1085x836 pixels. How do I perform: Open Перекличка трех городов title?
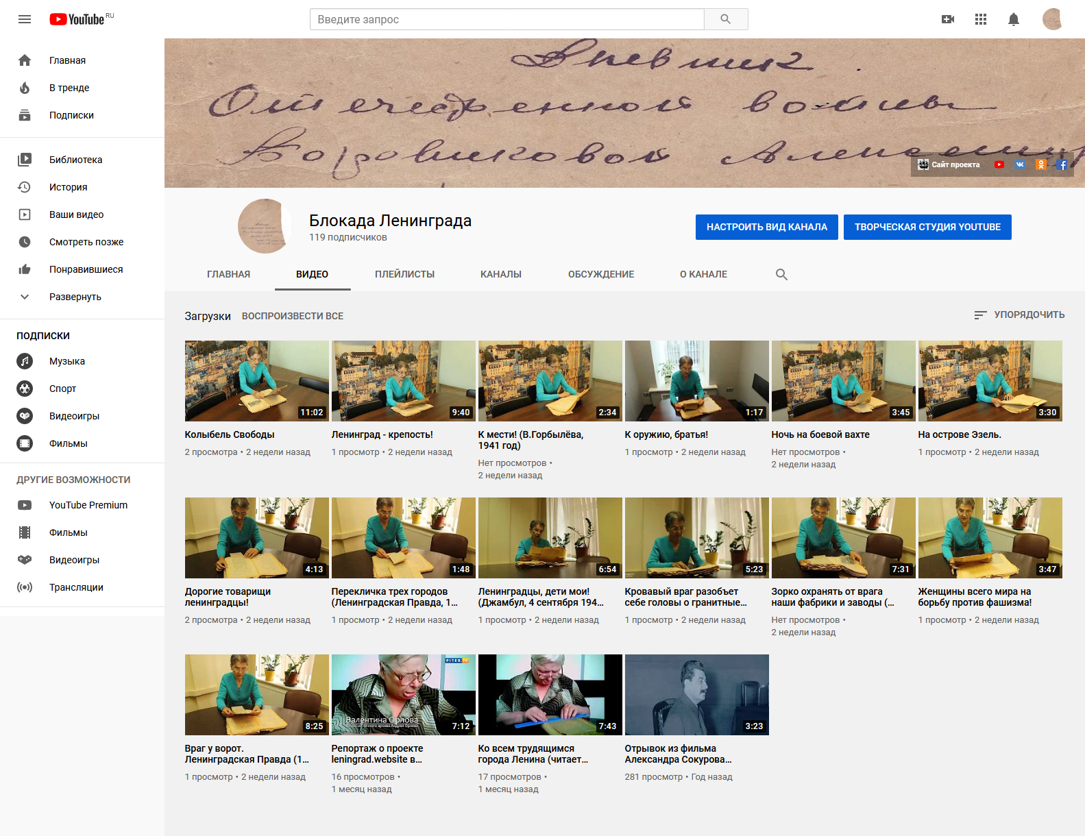(395, 597)
